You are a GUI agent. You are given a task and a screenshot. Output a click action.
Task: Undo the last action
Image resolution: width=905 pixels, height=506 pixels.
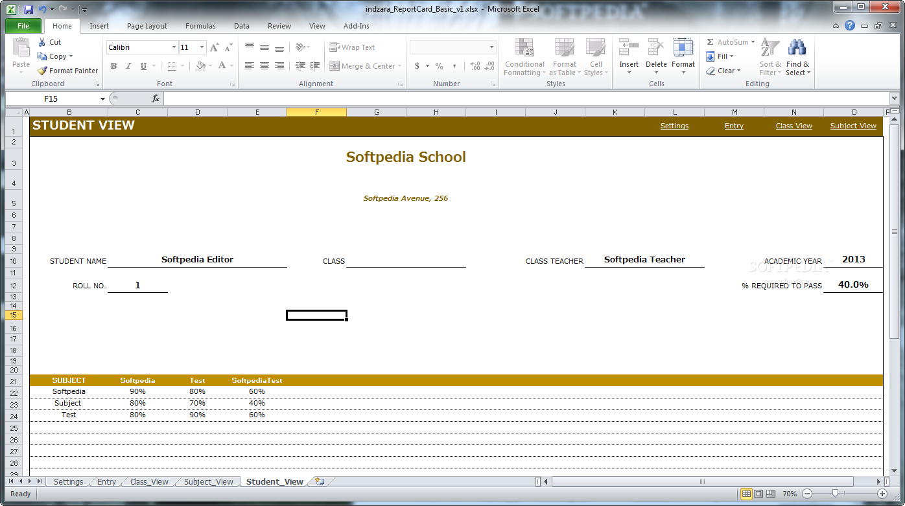[x=43, y=10]
